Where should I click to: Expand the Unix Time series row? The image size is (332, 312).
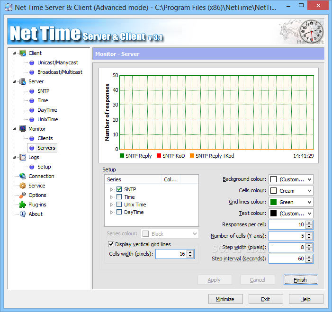click(x=111, y=205)
